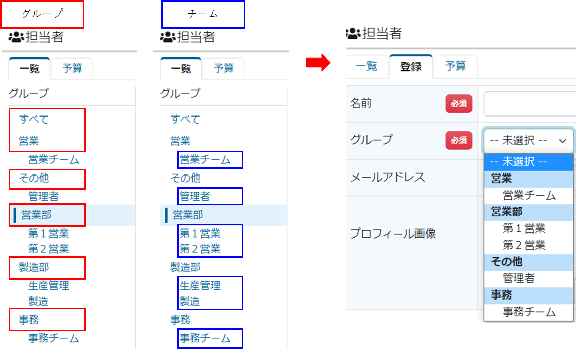Select 製造 in the left panel group list
The height and width of the screenshot is (349, 576).
click(38, 301)
